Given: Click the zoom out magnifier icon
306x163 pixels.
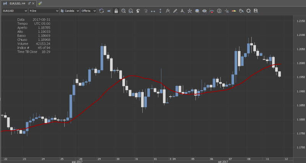Looking at the screenshot, I should click(131, 11).
